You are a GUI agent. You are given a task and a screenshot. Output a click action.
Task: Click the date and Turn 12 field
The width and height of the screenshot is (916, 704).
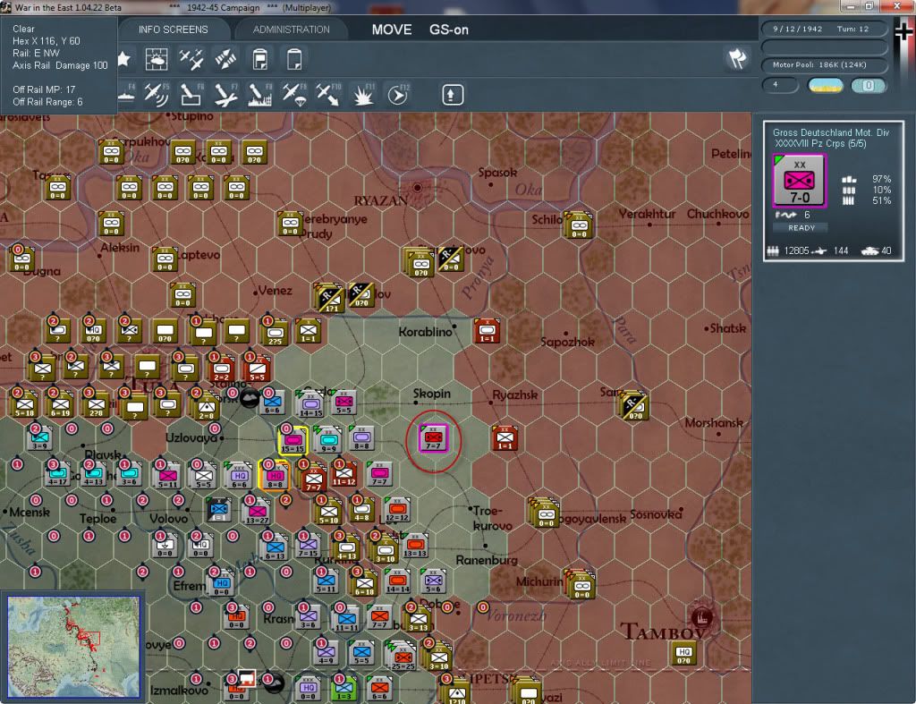click(824, 29)
